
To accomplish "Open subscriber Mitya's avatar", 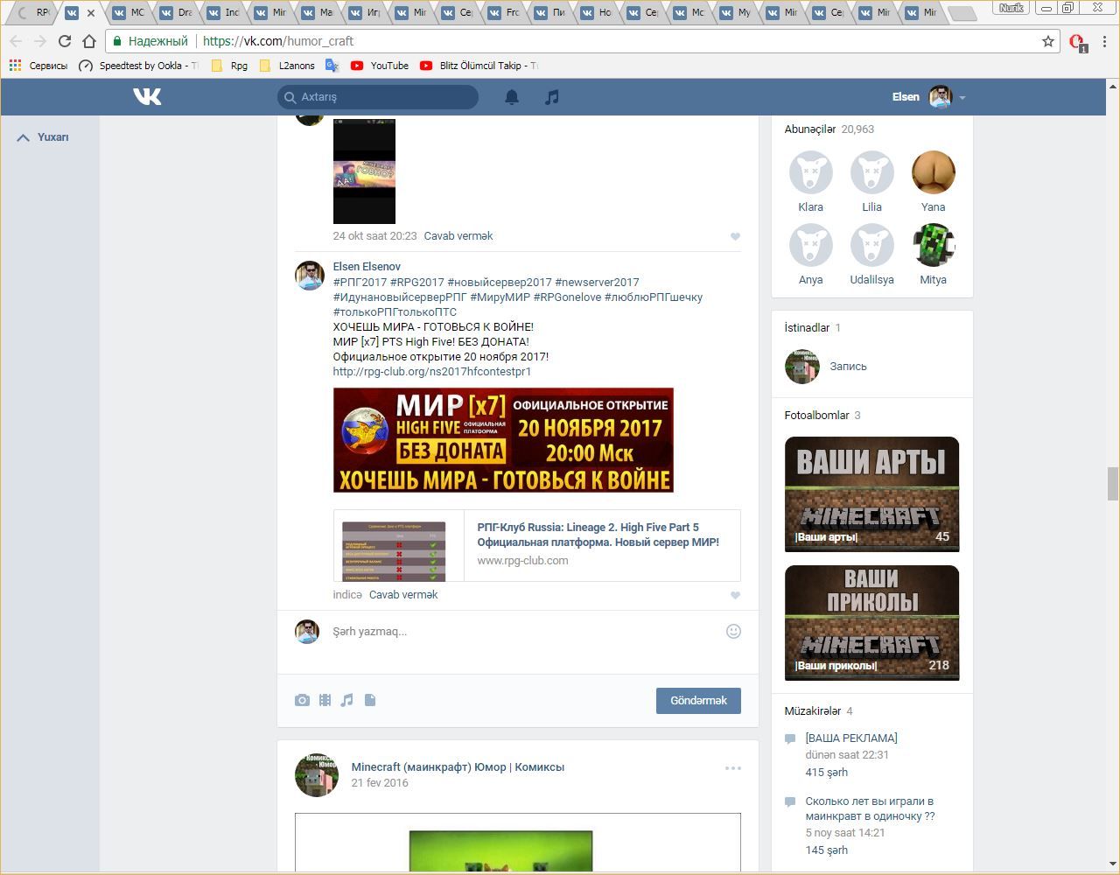I will 934,245.
